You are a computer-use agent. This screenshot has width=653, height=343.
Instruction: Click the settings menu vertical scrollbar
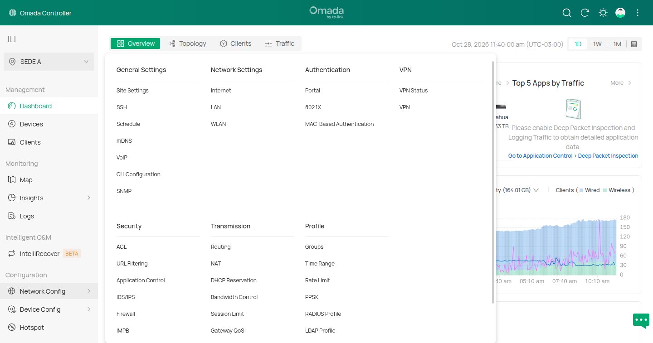(x=493, y=182)
